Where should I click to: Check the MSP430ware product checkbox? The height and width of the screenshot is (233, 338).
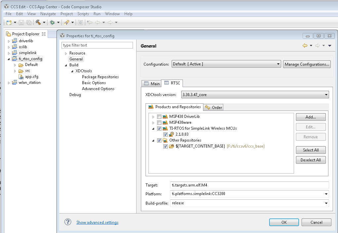[159, 122]
